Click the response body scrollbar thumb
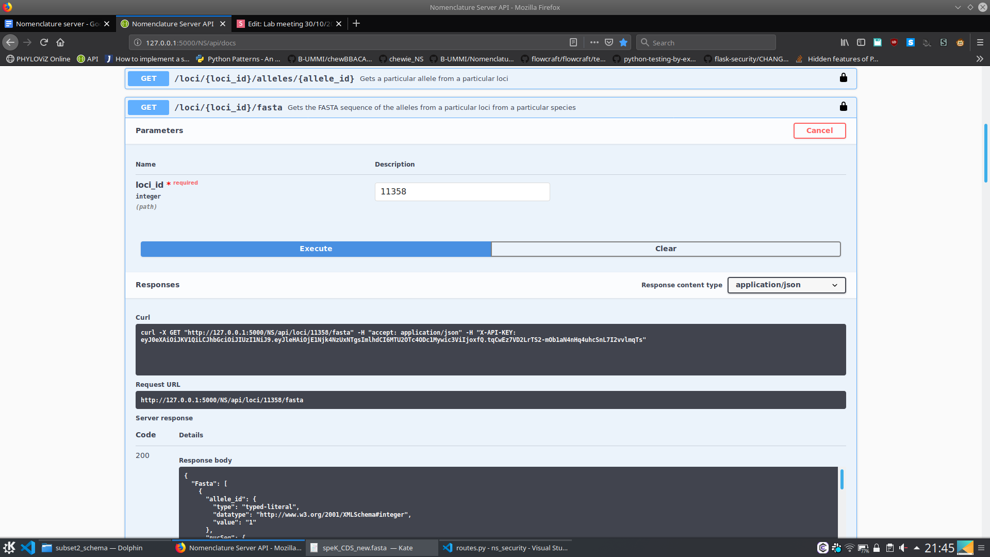 (841, 479)
